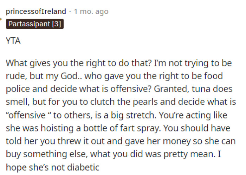The width and height of the screenshot is (246, 175).
Task: Click the Partassipant [3] flair badge
Action: click(x=35, y=24)
